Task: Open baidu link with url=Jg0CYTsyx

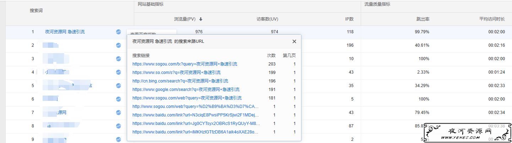Action: tap(196, 124)
